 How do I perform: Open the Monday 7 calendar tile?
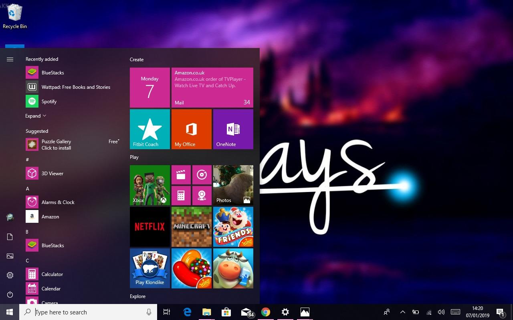(150, 88)
